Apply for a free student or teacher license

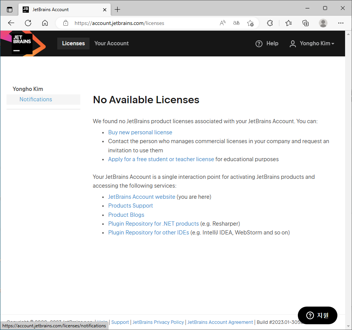click(161, 159)
